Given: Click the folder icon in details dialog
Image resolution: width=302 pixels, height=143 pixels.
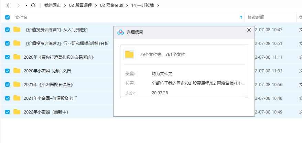Looking at the screenshot, I should (129, 54).
